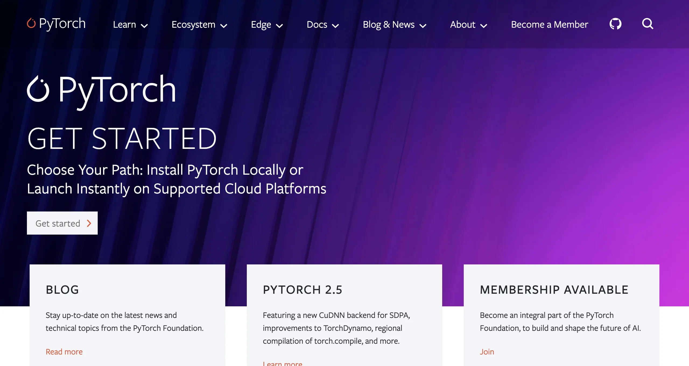Follow the Join membership link

(487, 352)
